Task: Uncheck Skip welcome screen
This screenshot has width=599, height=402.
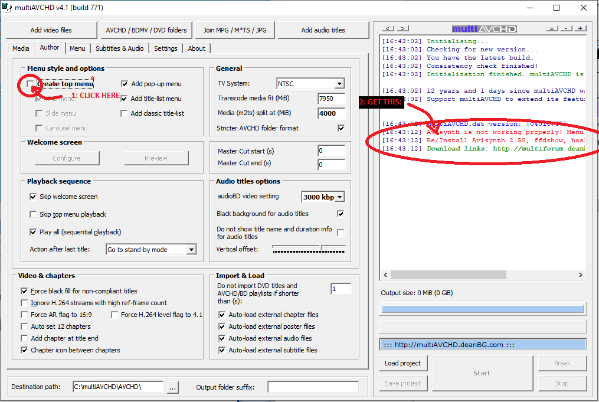Action: [33, 197]
